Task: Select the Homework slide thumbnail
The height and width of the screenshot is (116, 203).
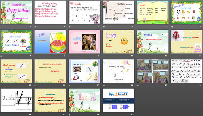Action: (50, 100)
